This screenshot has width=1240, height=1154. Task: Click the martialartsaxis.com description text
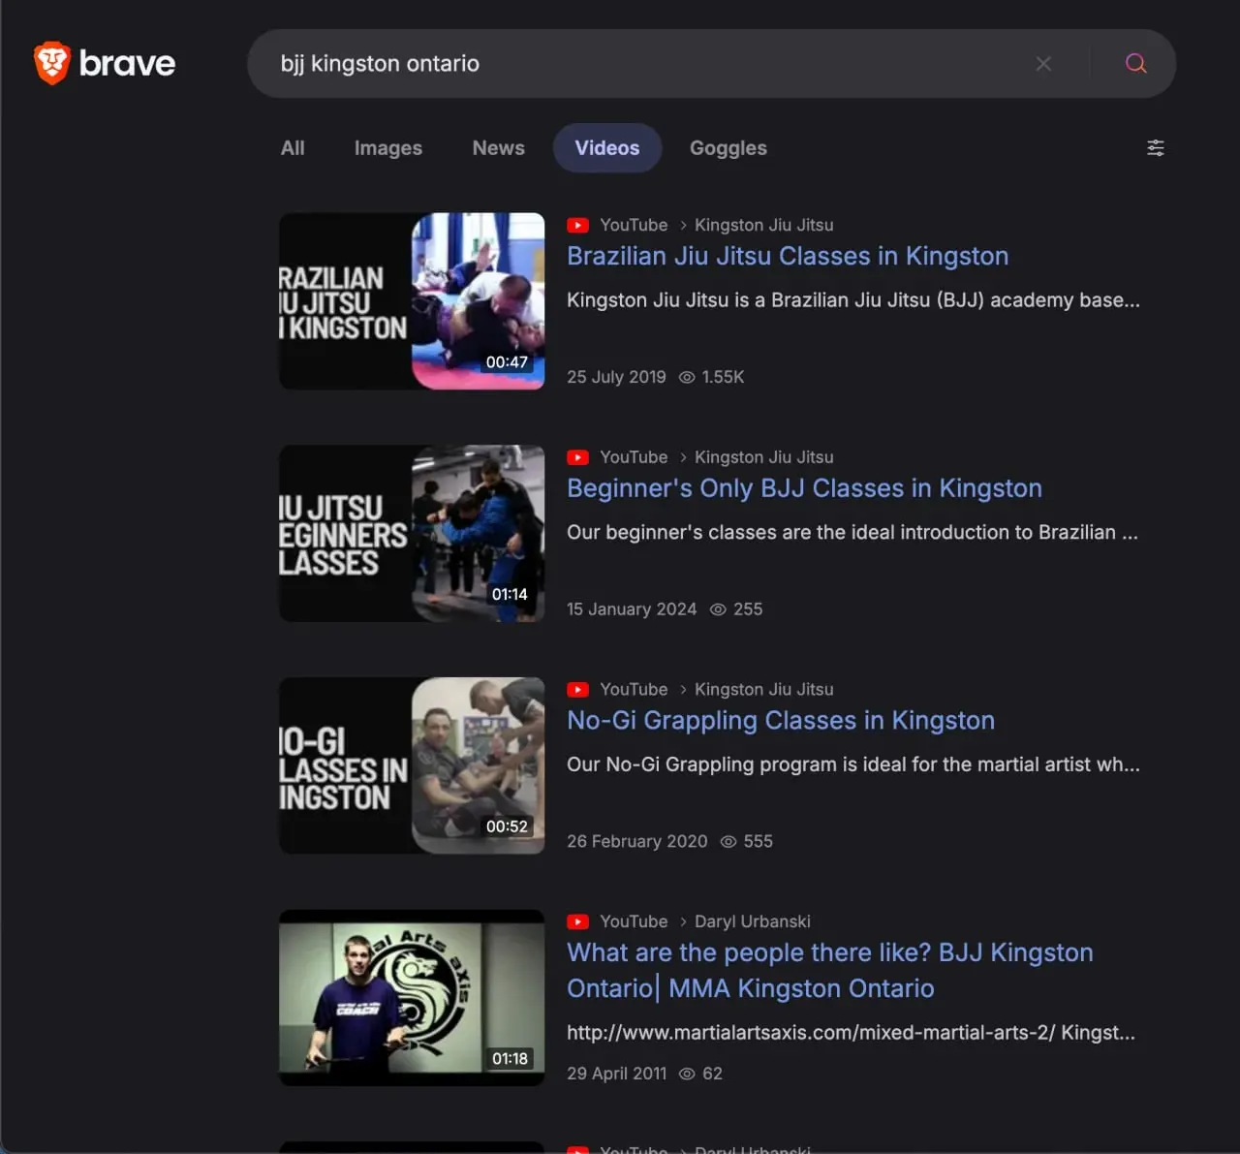[x=851, y=1033]
